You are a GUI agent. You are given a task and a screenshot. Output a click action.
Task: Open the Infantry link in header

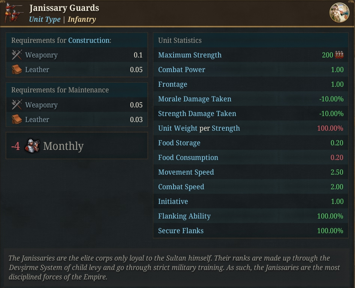coord(82,19)
